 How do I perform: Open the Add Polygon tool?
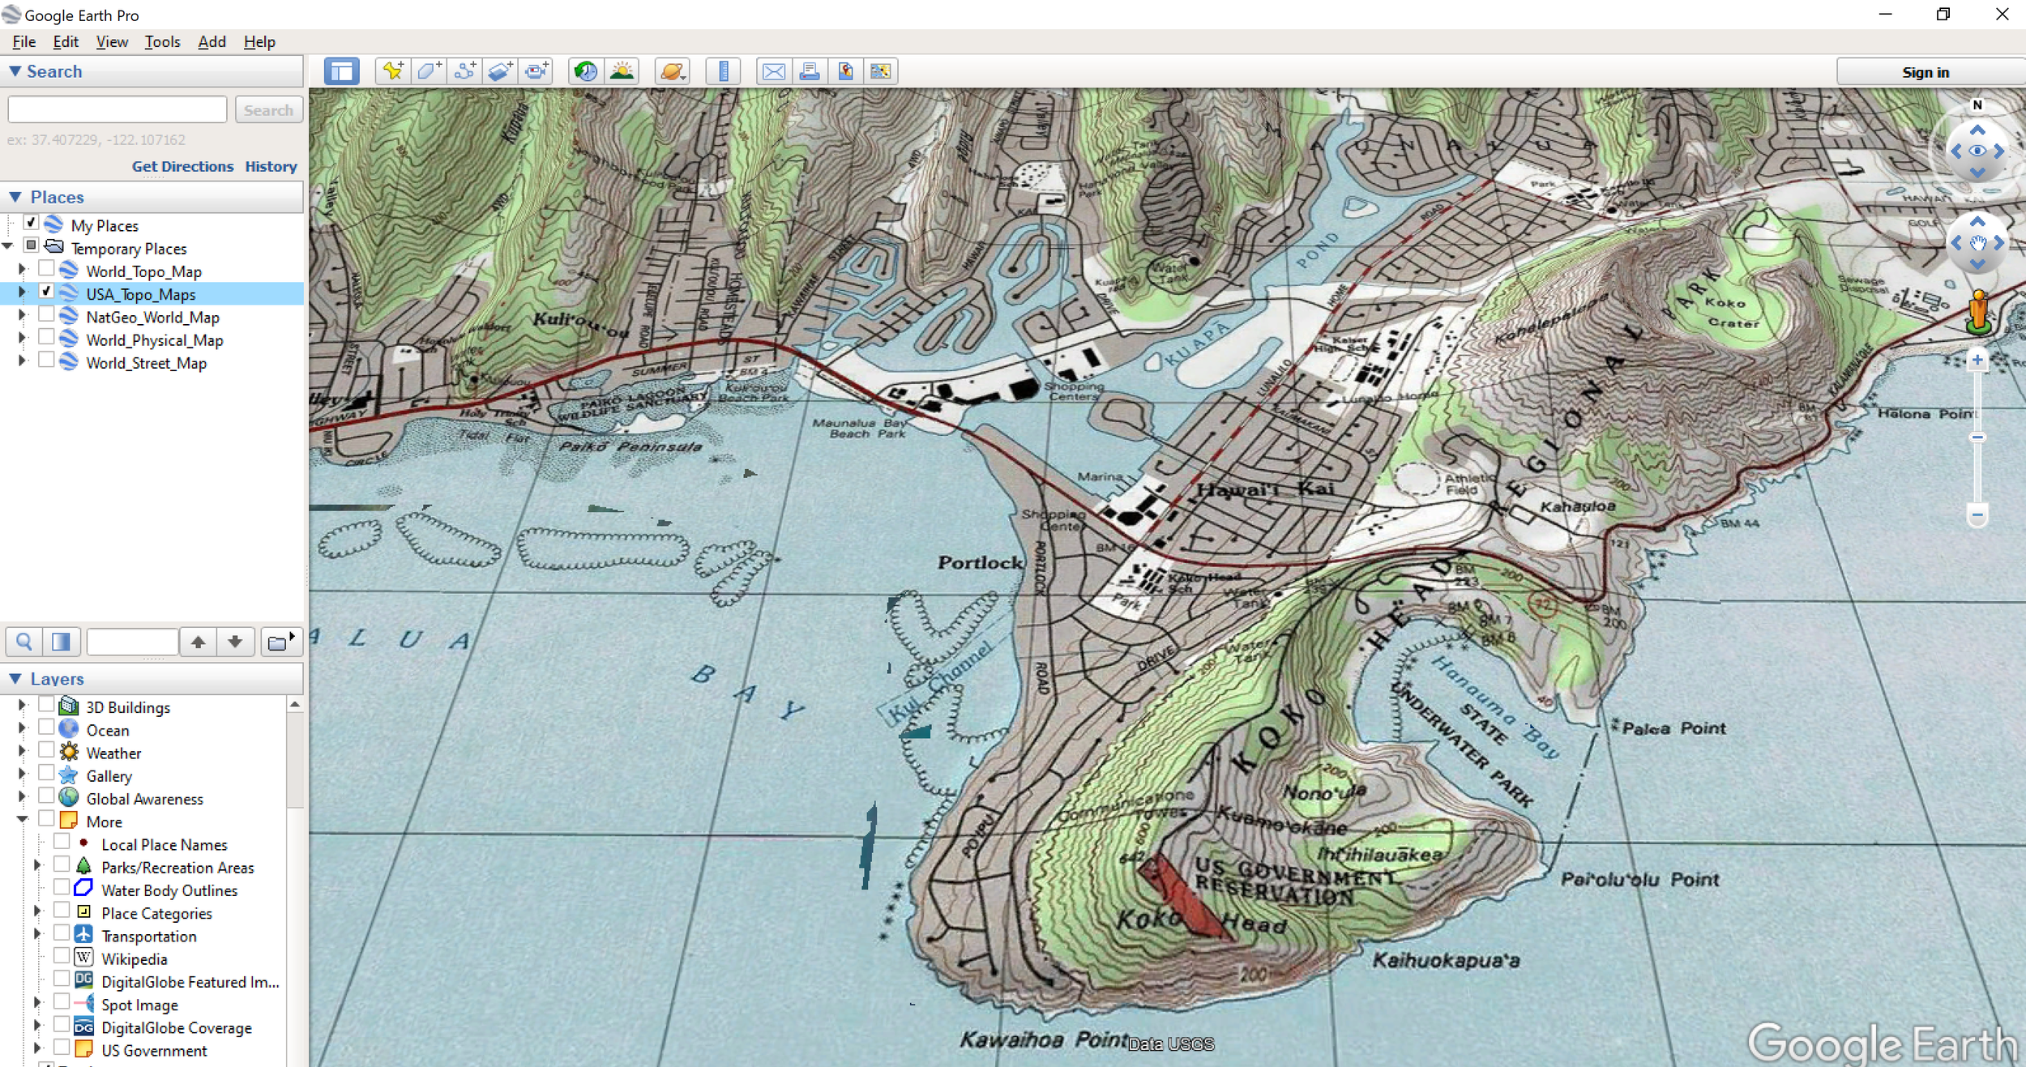pos(429,70)
